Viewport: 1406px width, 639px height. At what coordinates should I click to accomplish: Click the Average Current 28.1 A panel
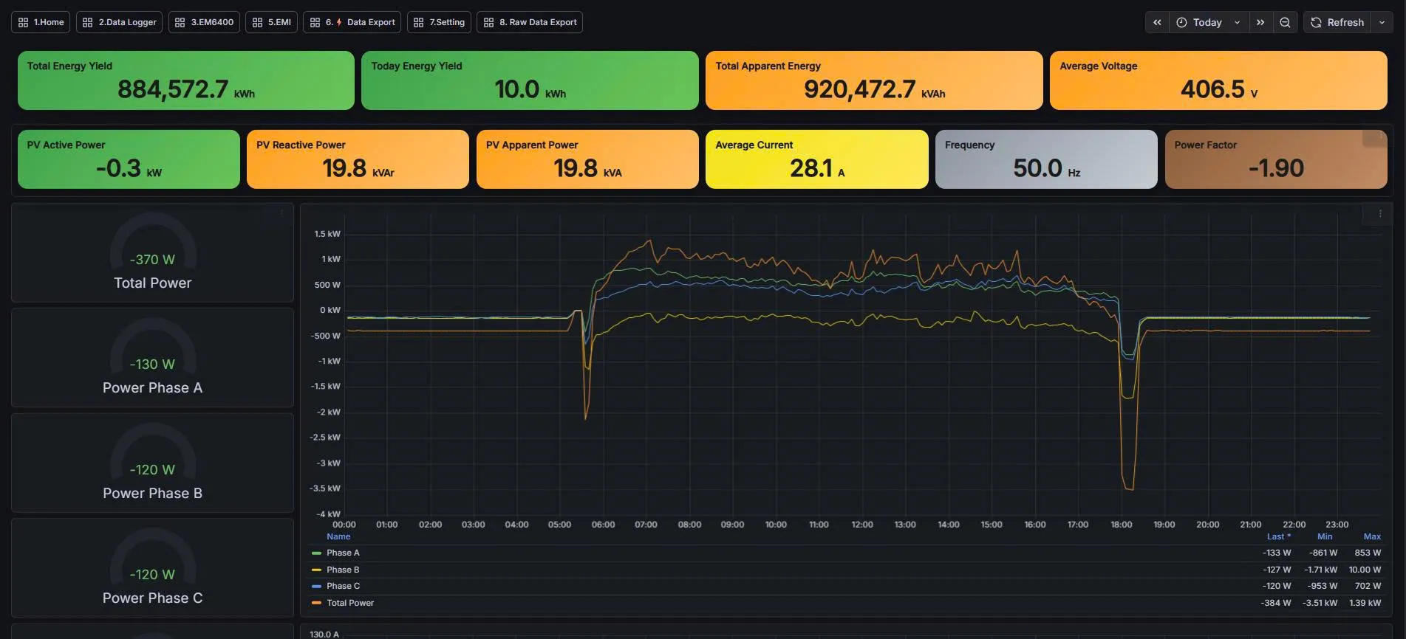pos(817,159)
